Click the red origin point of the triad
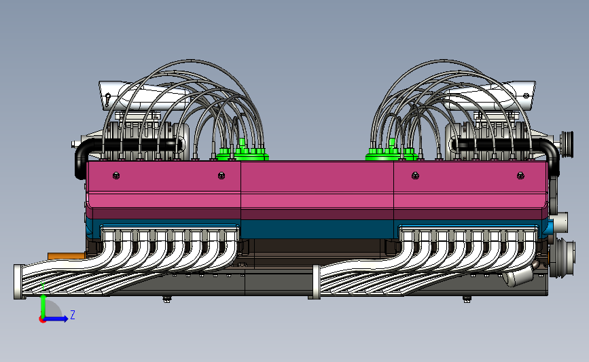 click(x=42, y=320)
